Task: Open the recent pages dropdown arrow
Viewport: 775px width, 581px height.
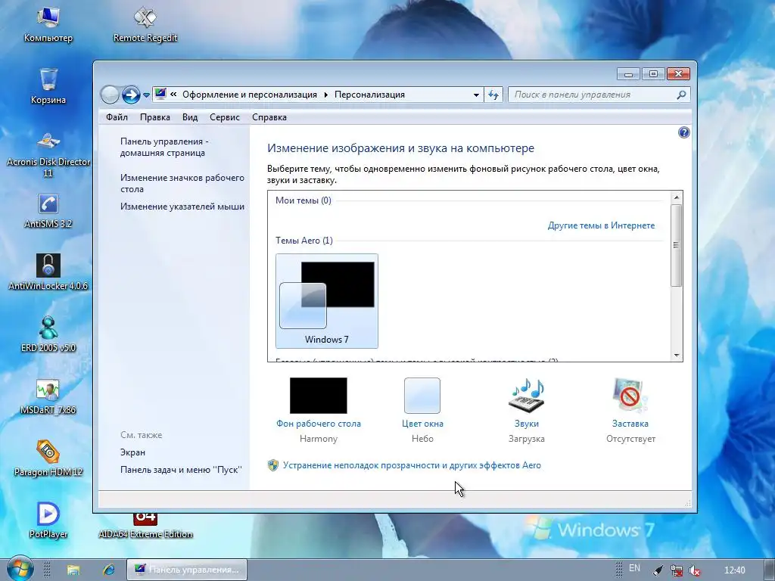Action: 146,95
